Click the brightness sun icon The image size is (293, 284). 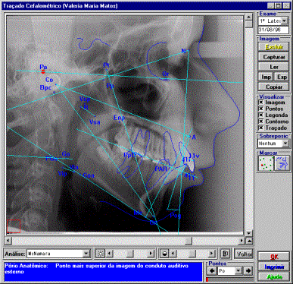tap(100, 254)
